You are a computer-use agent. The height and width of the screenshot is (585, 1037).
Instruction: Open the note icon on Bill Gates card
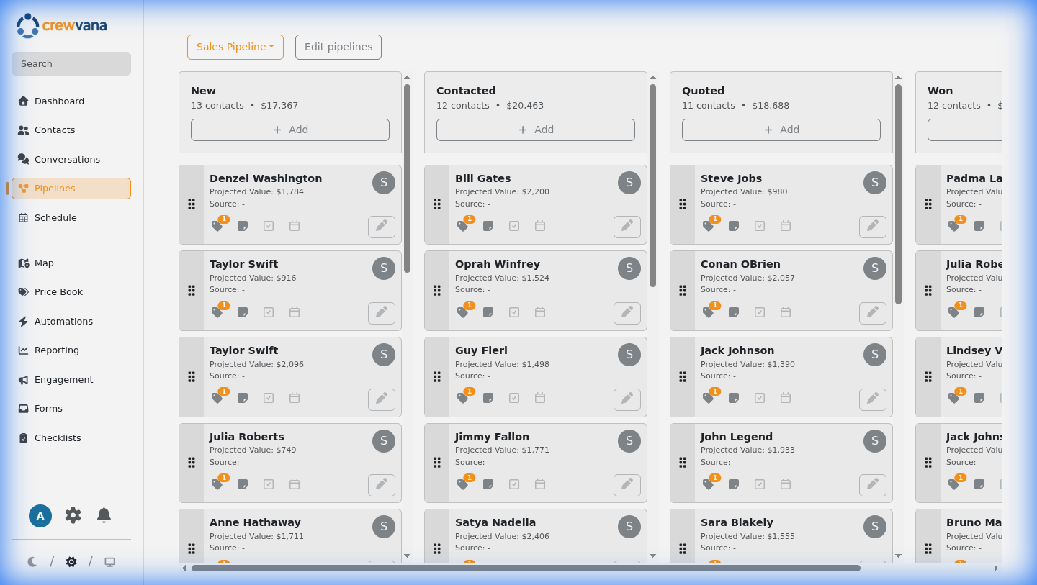pos(488,226)
